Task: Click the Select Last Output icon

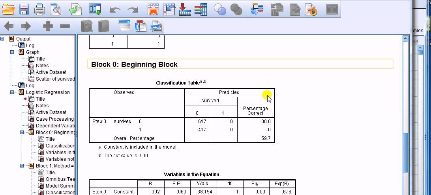Action: click(257, 9)
